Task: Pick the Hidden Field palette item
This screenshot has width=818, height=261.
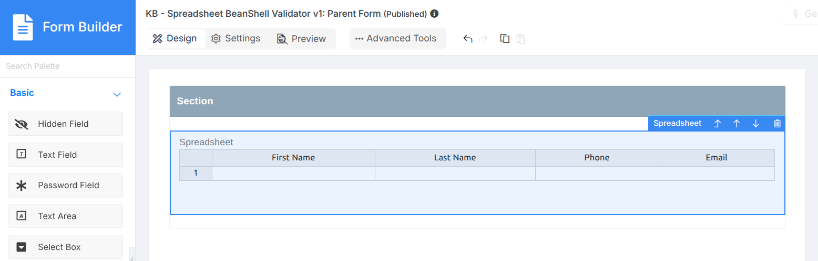Action: (65, 124)
